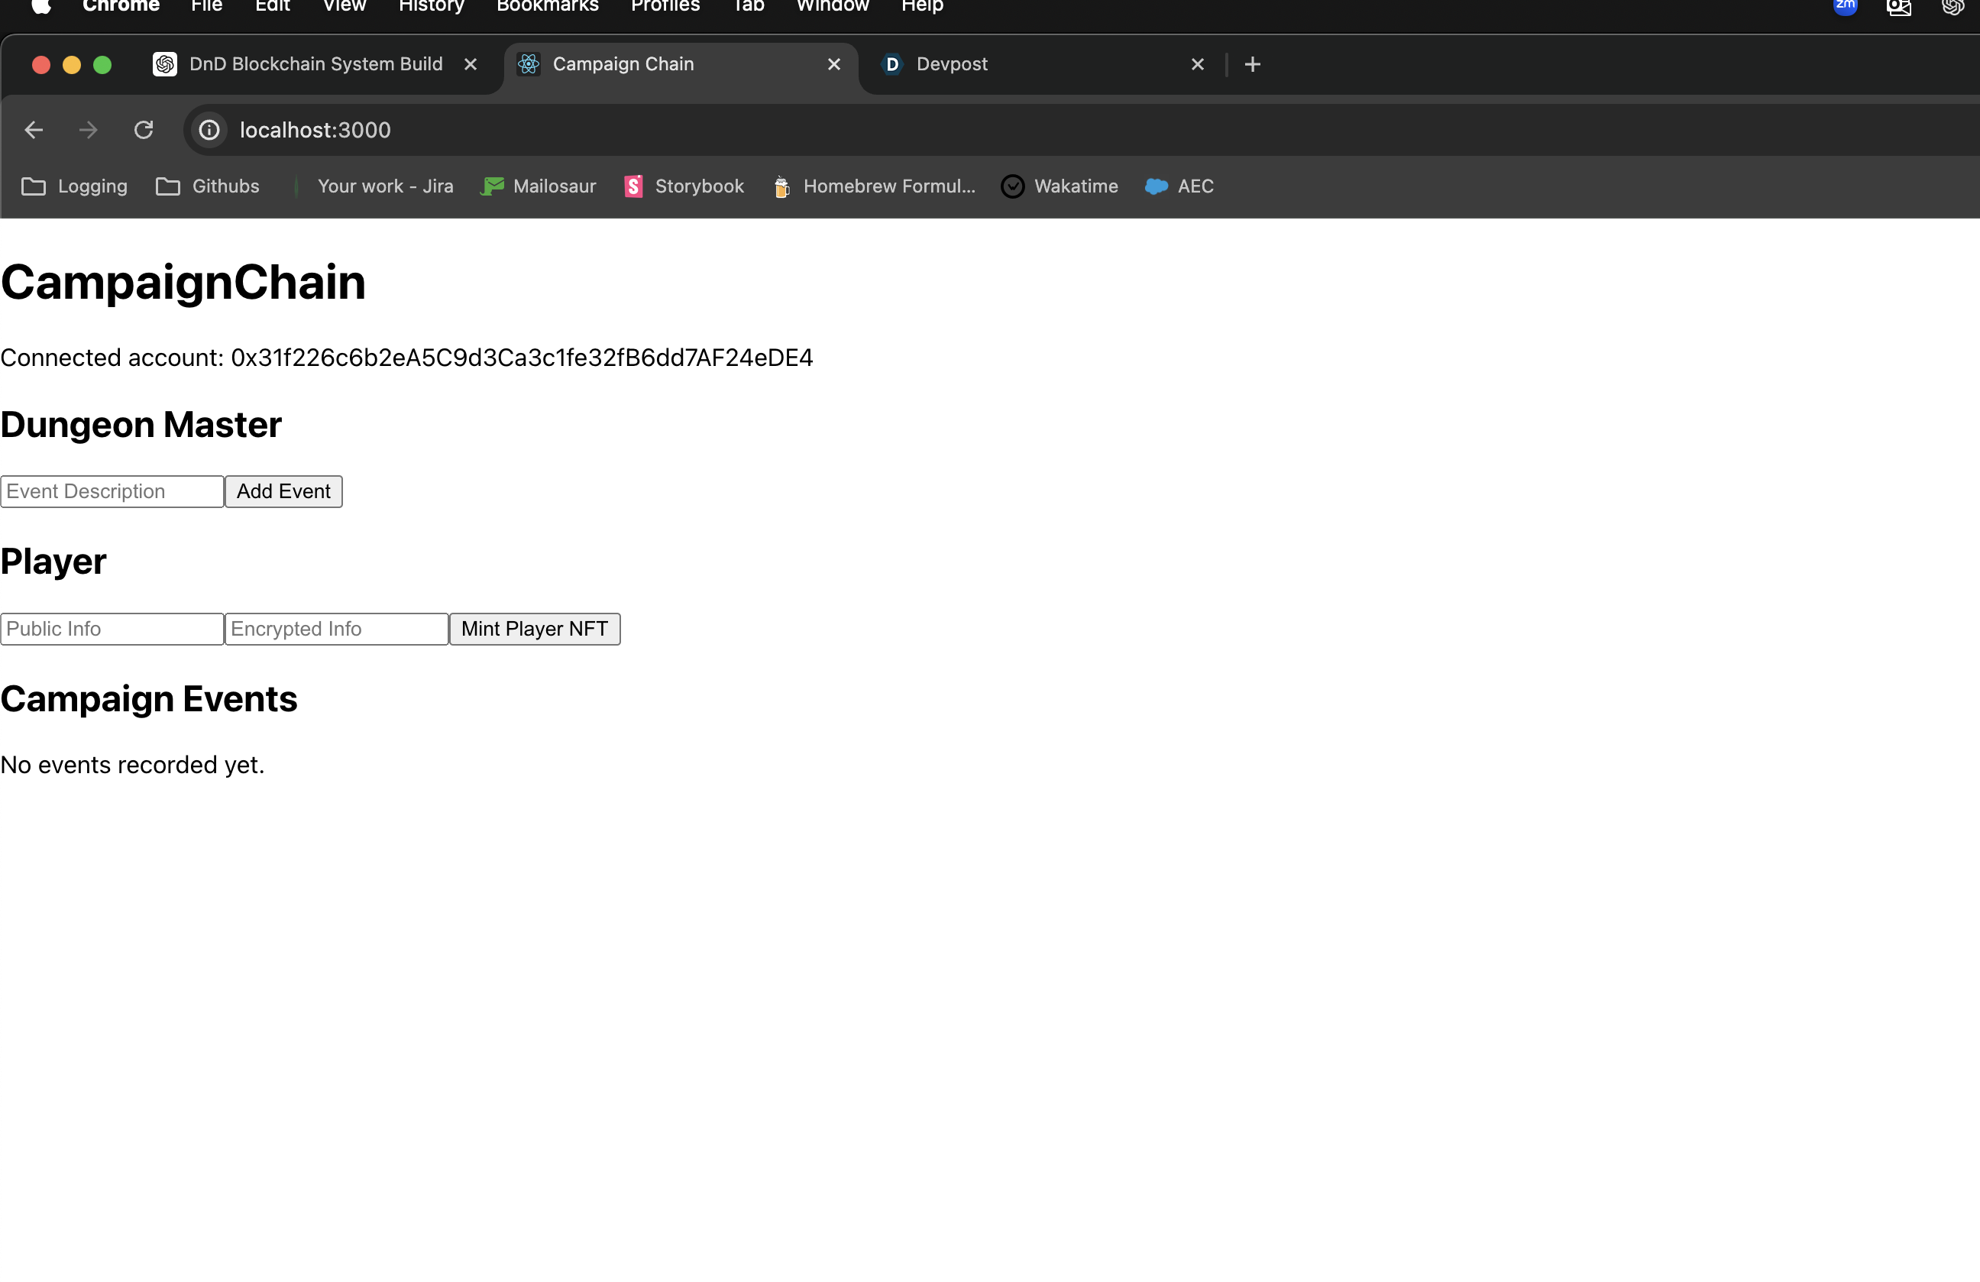
Task: Expand the Githubs bookmarks folder
Action: (208, 186)
